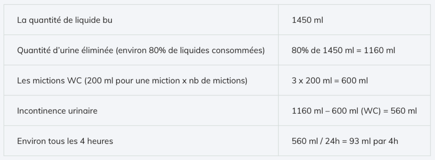Select the '1450 ml' value cell
Image resolution: width=435 pixels, height=160 pixels.
[x=355, y=20]
